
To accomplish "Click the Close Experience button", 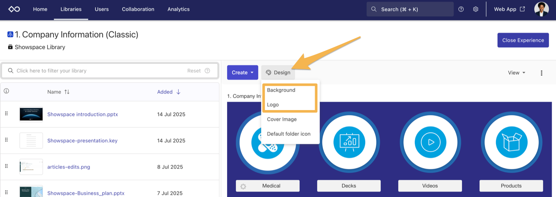I will [523, 40].
